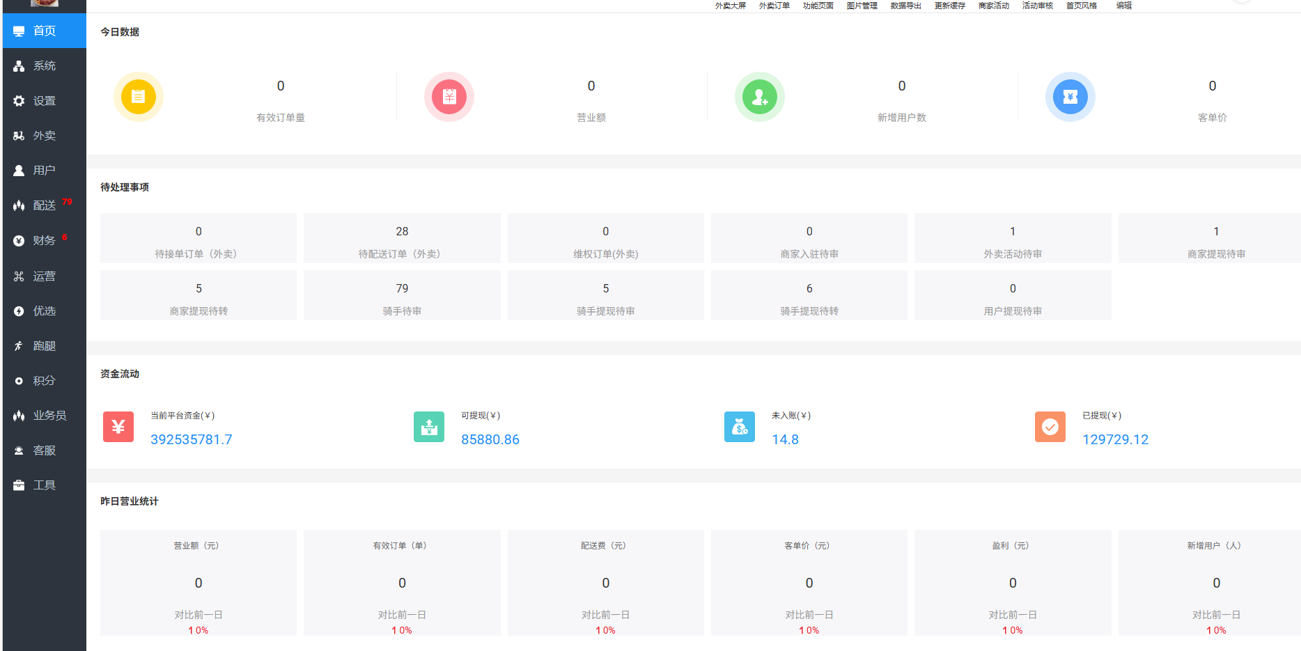Click the 编辑 button at top right
Image resolution: width=1301 pixels, height=651 pixels.
point(1124,6)
